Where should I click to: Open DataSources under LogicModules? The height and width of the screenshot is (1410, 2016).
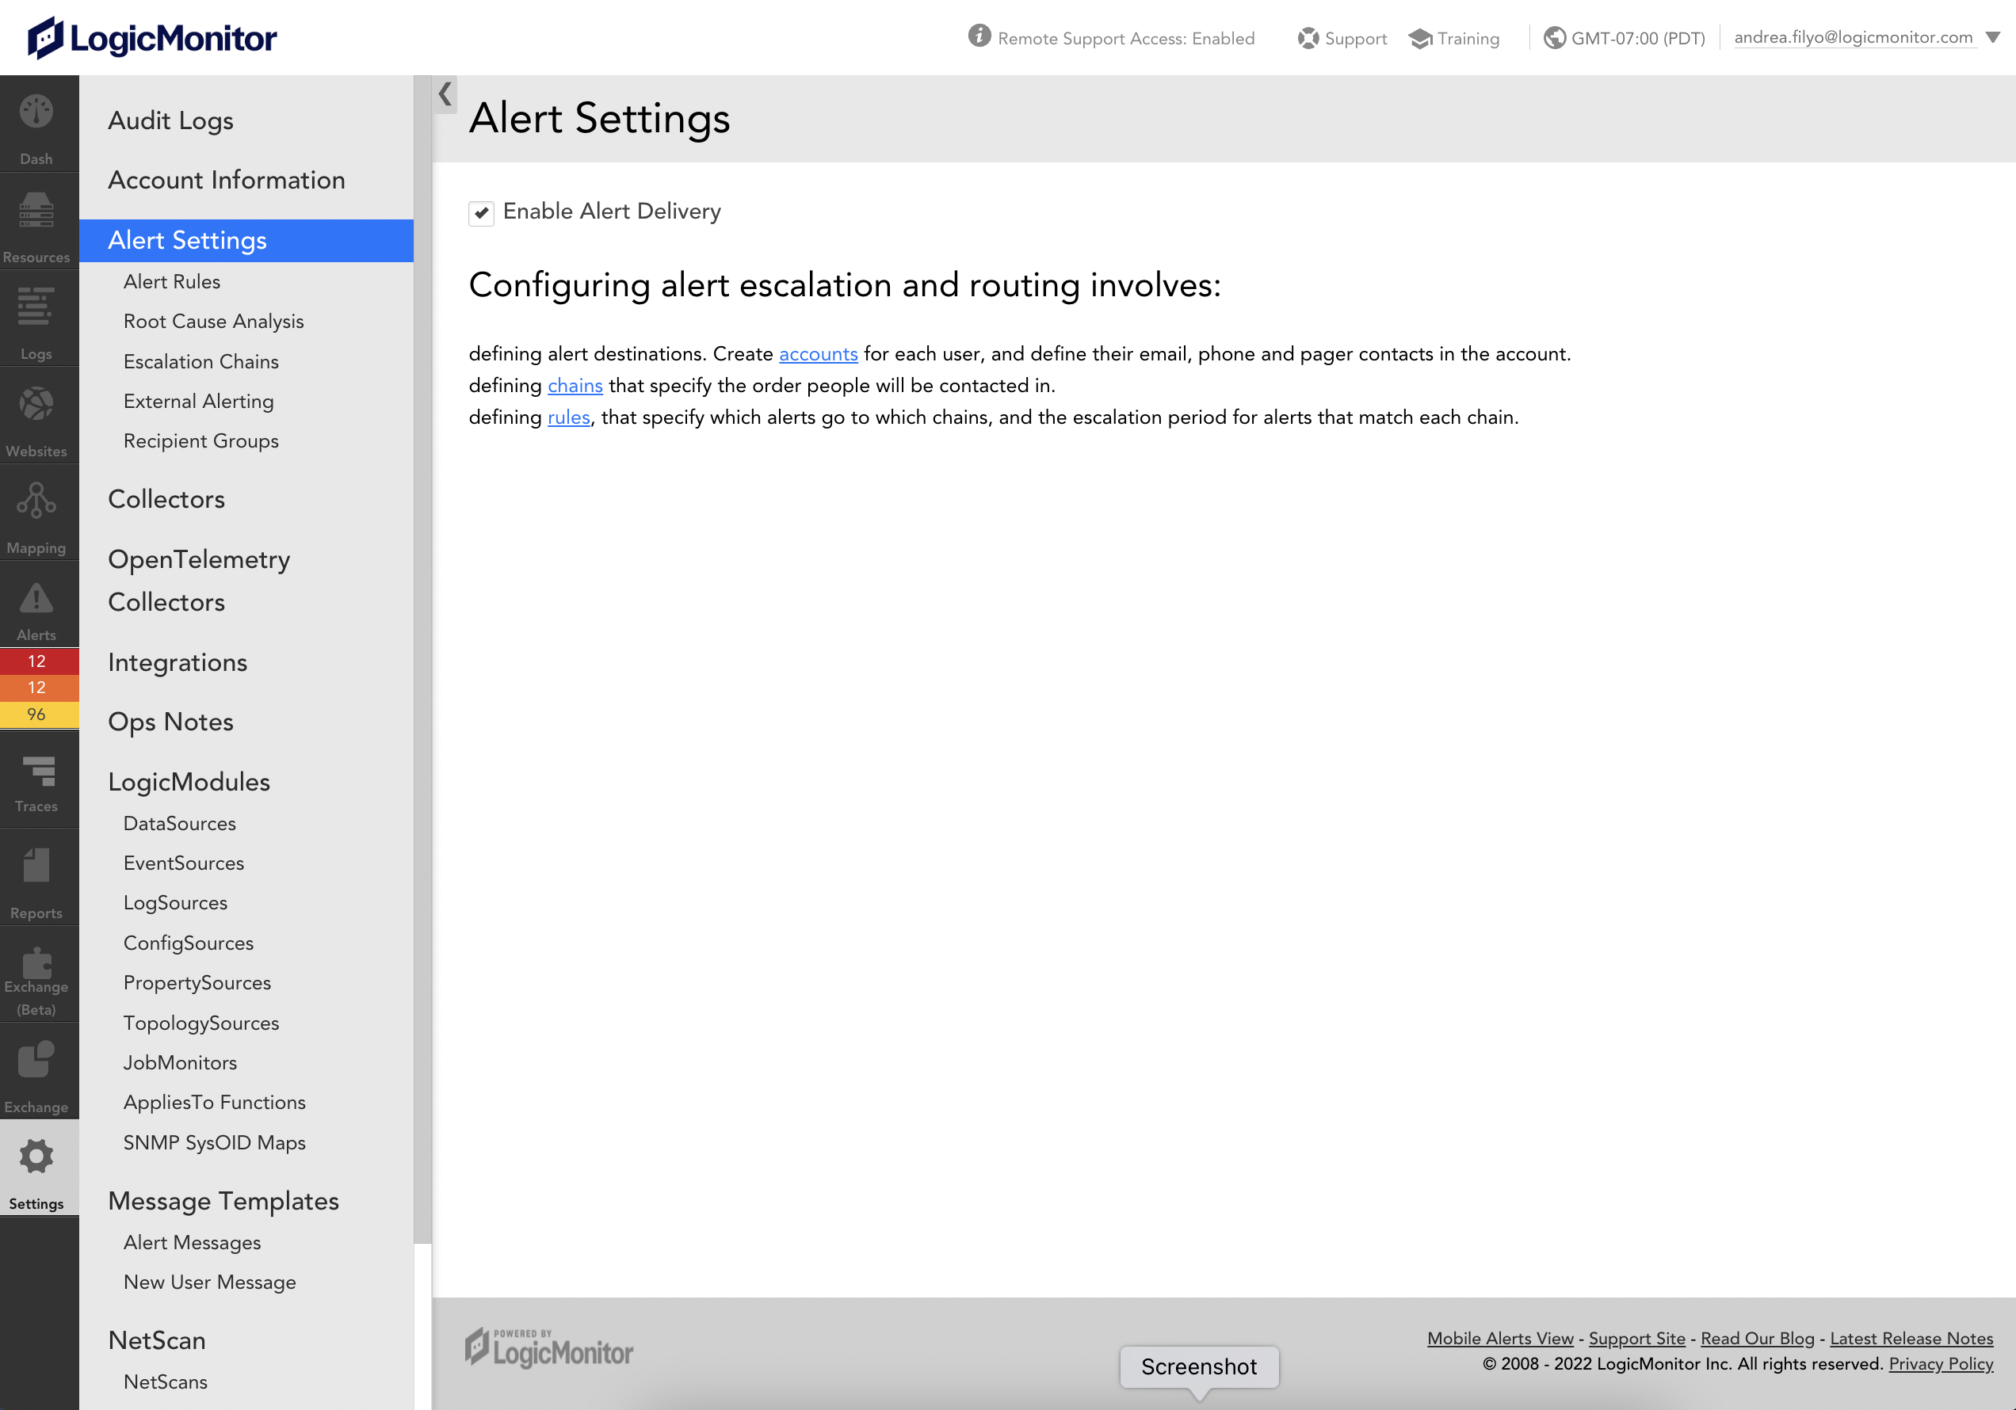[x=180, y=824]
